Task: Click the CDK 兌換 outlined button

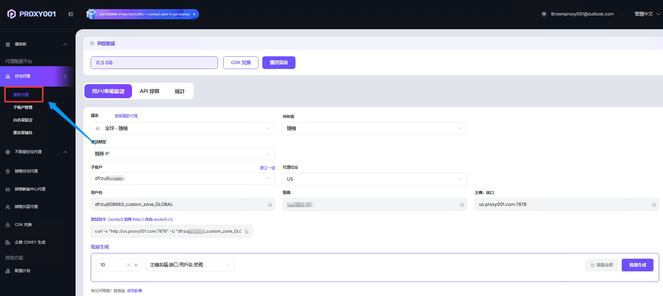Action: (x=241, y=63)
